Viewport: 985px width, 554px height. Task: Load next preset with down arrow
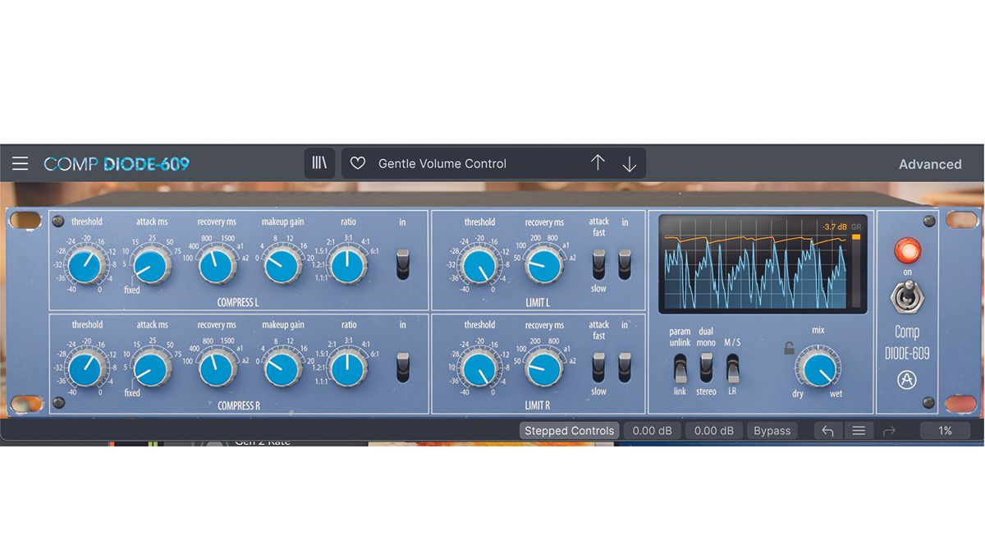[x=630, y=164]
